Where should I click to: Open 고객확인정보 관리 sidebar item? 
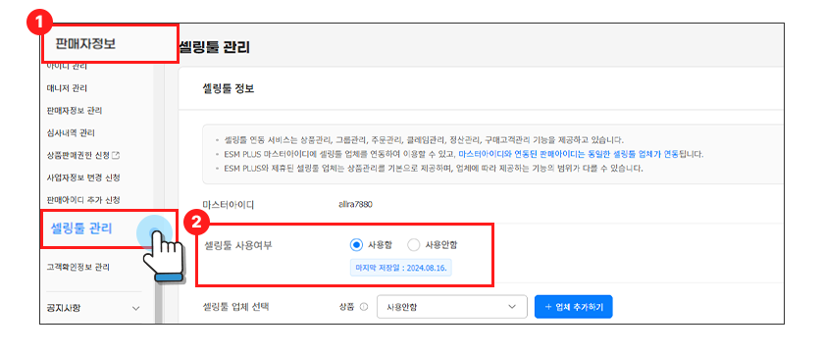click(x=77, y=268)
